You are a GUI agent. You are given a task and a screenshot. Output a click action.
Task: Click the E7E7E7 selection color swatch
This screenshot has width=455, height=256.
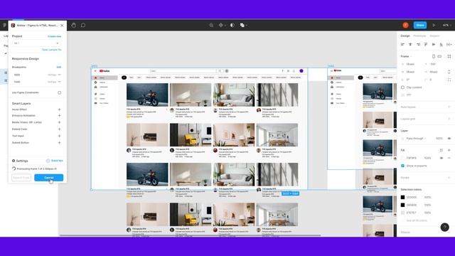tap(403, 213)
